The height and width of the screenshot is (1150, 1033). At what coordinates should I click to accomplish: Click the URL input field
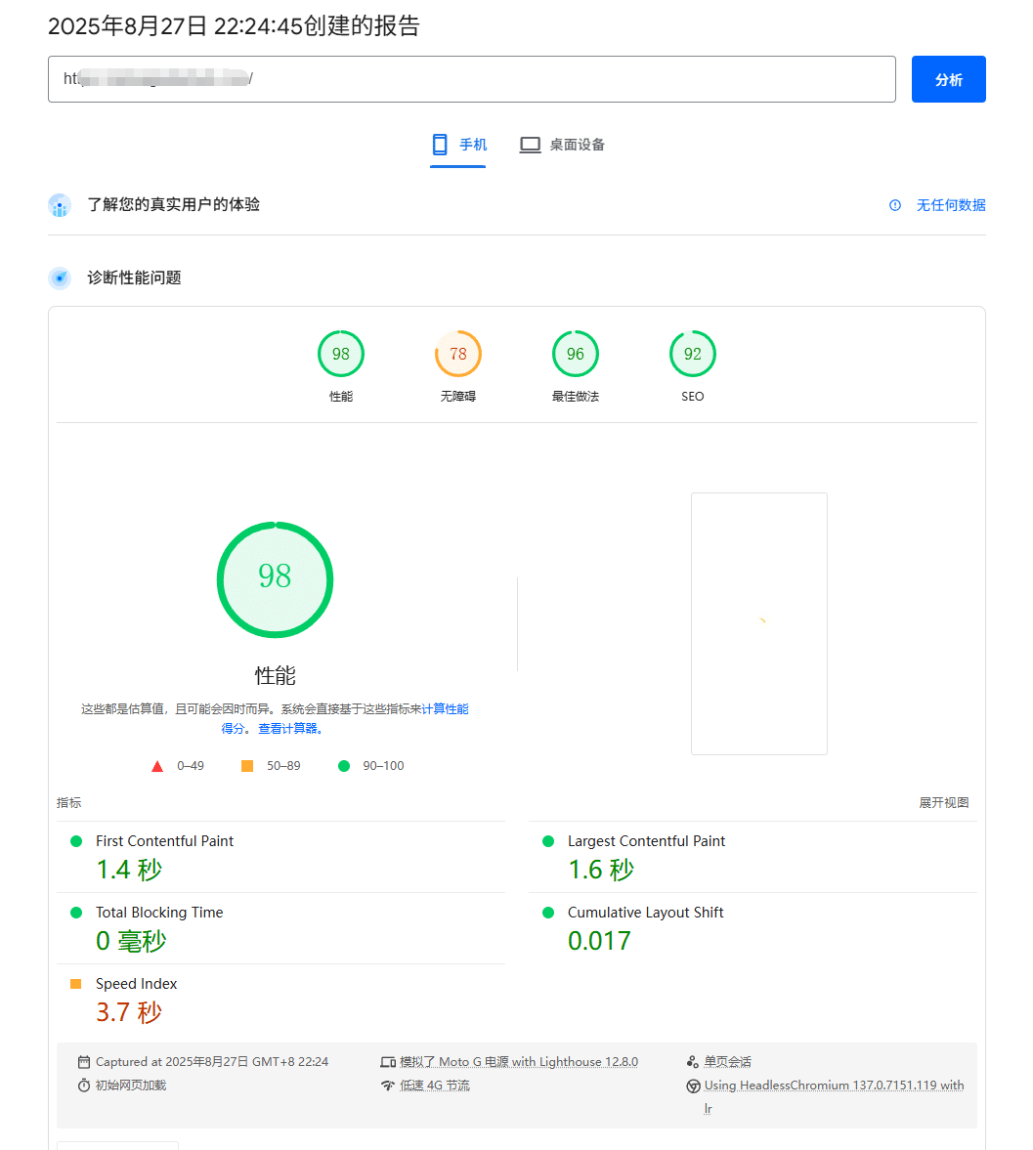coord(471,79)
